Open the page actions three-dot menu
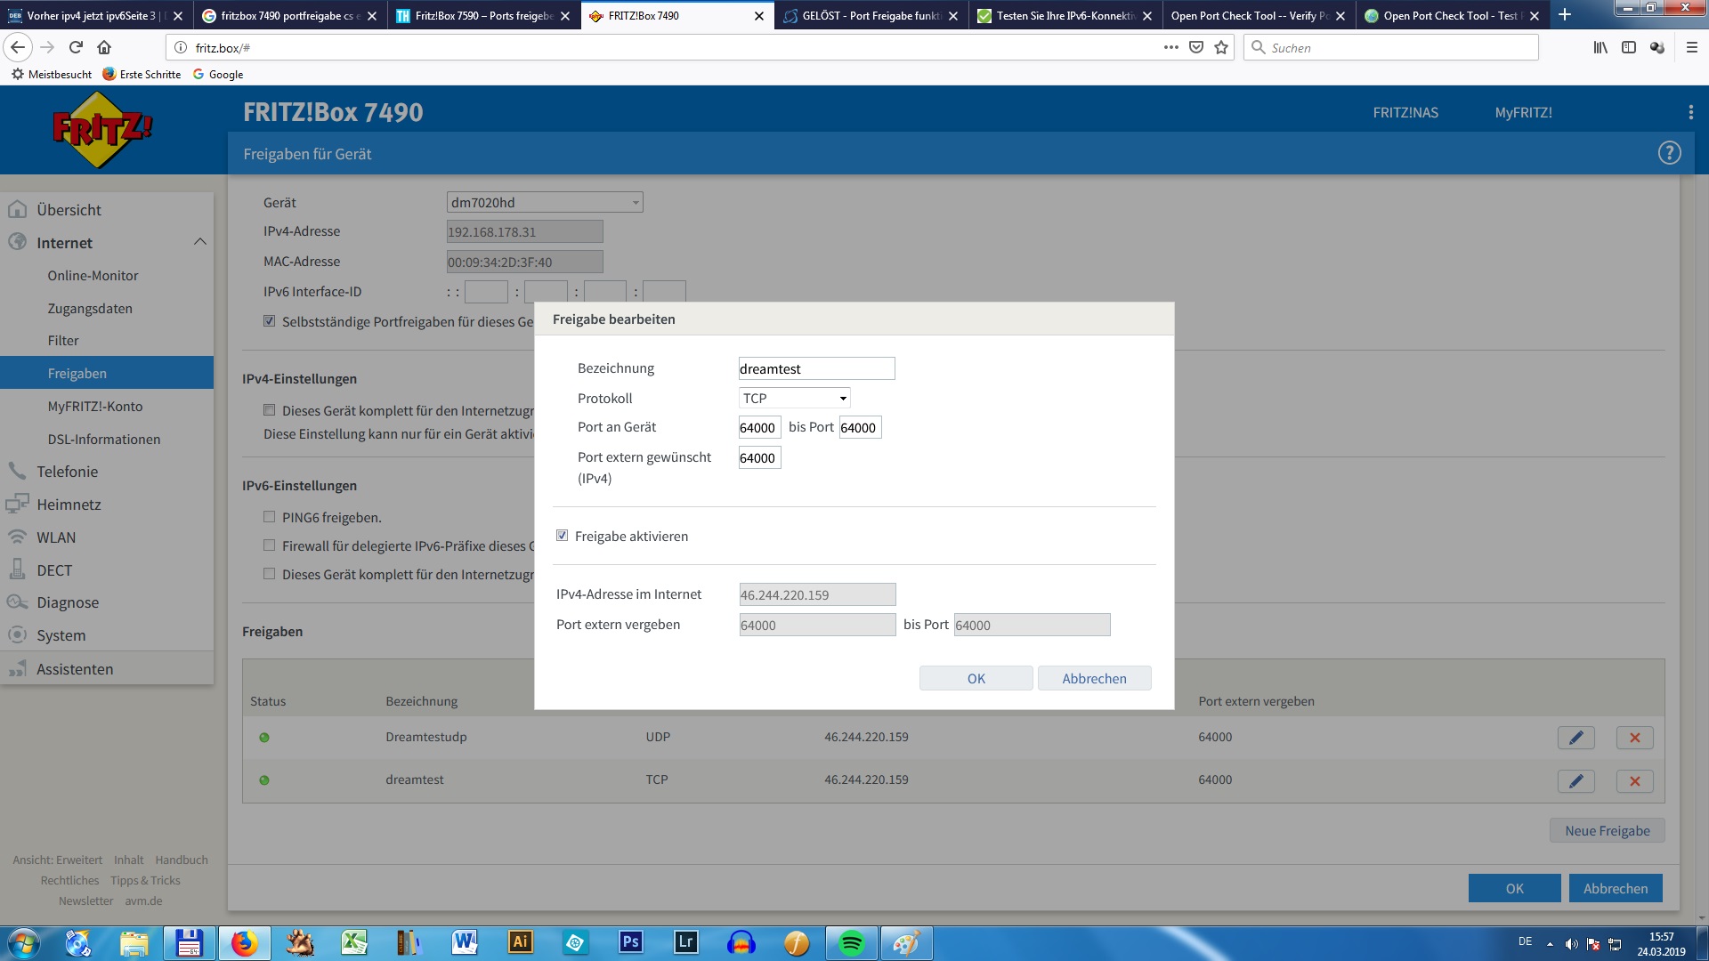This screenshot has width=1709, height=961. tap(1170, 47)
